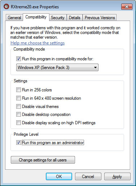Viewport: 136px width, 186px height.
Task: Open the Help me choose the settings link
Action: pyautogui.click(x=38, y=43)
